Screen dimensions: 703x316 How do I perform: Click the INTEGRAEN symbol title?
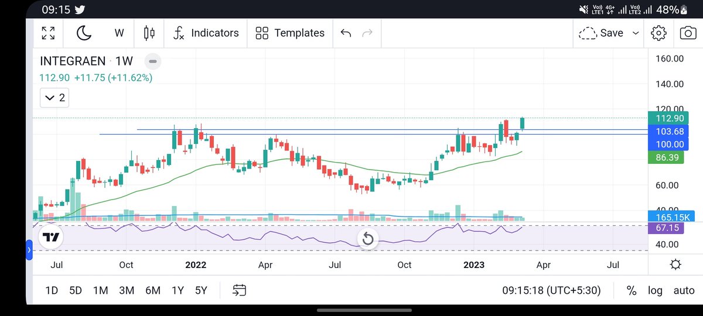click(x=73, y=61)
